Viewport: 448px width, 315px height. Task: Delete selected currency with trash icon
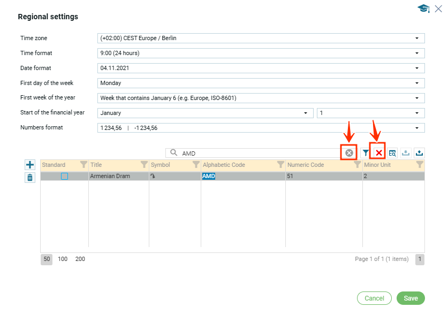click(x=30, y=178)
